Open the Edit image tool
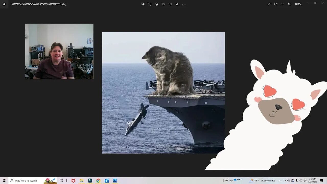The image size is (327, 184). coord(143,4)
